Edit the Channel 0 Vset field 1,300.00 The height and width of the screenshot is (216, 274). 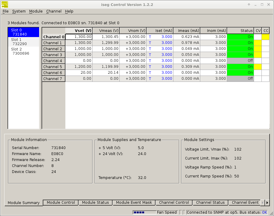(x=79, y=37)
